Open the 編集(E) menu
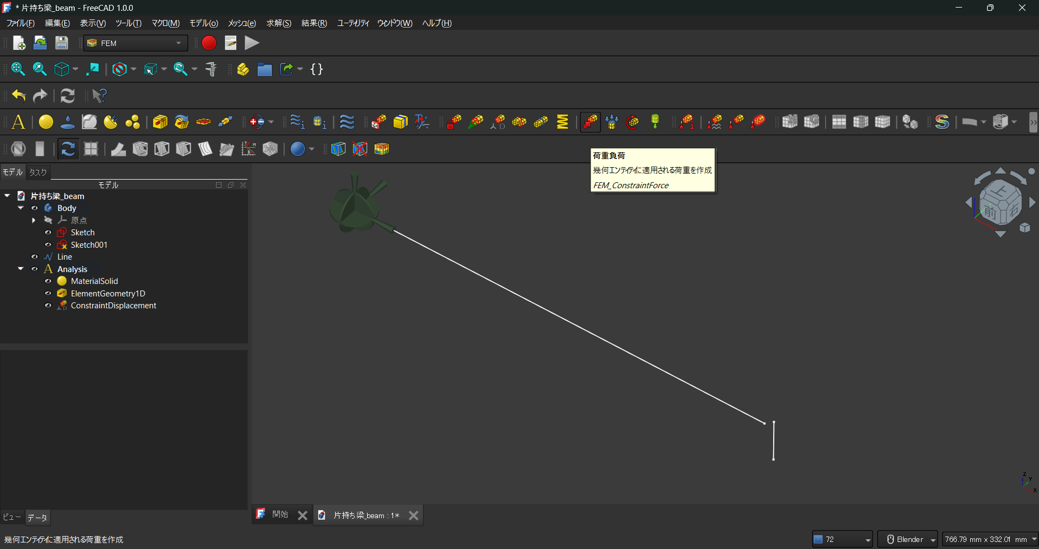This screenshot has height=549, width=1039. click(57, 23)
